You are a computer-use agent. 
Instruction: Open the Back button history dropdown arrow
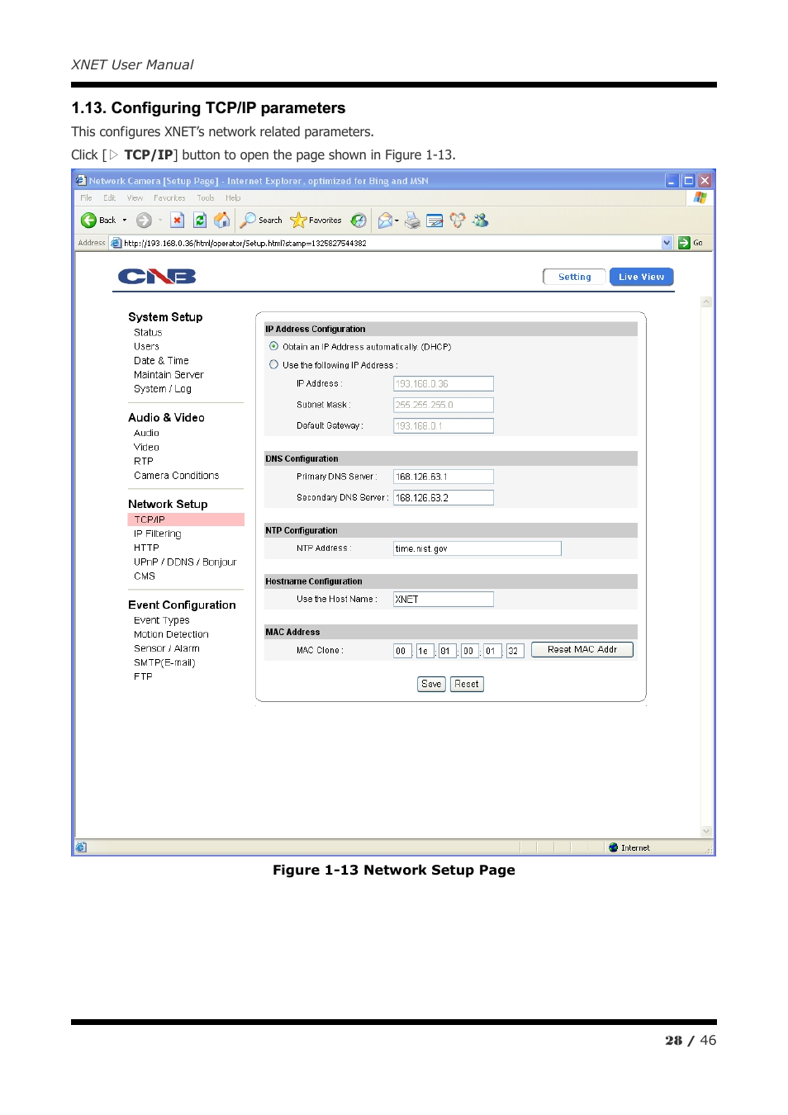pos(125,221)
